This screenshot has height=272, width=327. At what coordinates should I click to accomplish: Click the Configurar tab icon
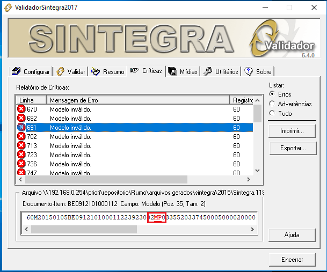pyautogui.click(x=16, y=71)
